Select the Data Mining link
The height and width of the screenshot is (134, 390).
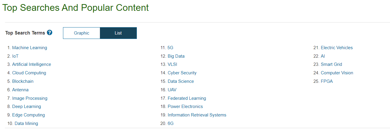coord(26,123)
